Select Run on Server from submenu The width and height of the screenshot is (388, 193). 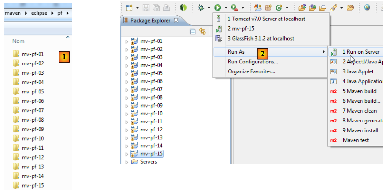tap(361, 52)
